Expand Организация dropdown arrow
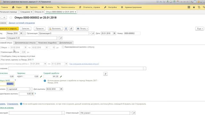 pos(90,33)
